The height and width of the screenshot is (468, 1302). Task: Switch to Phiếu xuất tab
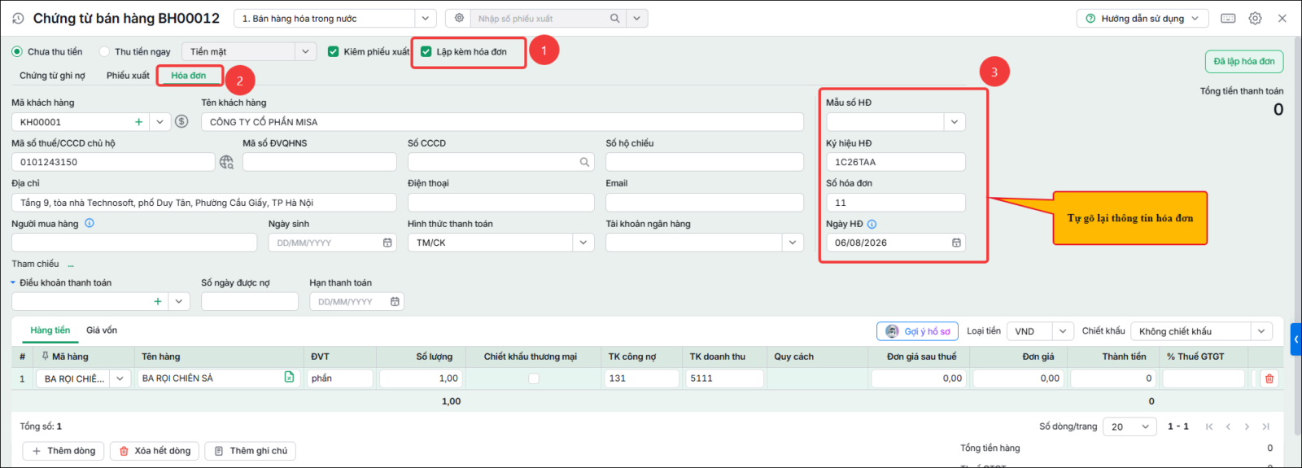[128, 76]
